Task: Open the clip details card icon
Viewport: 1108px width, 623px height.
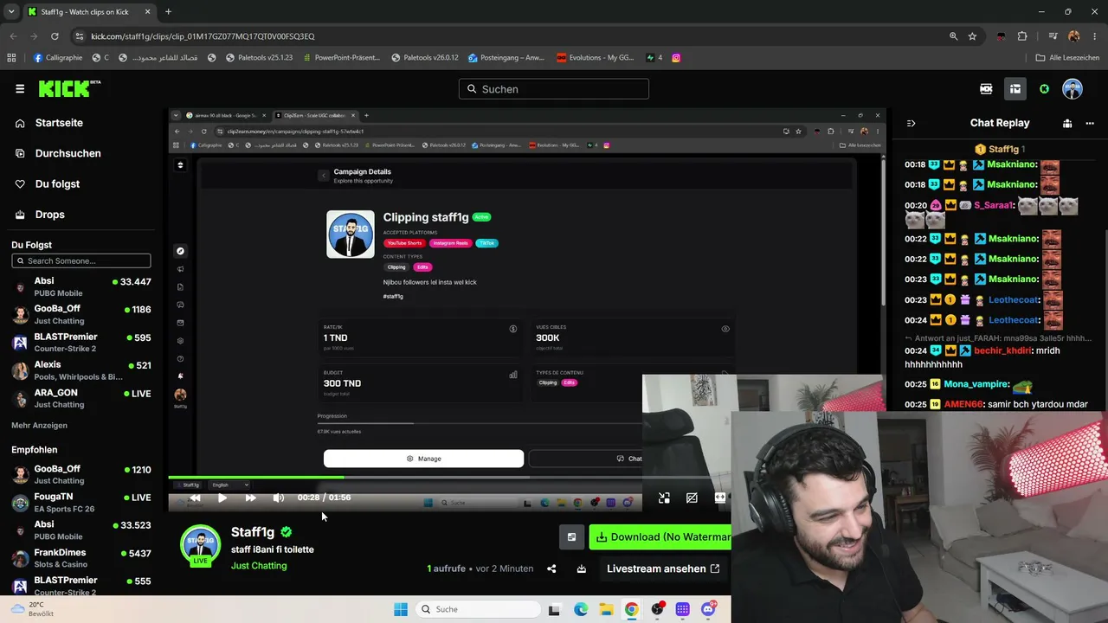Action: coord(571,537)
